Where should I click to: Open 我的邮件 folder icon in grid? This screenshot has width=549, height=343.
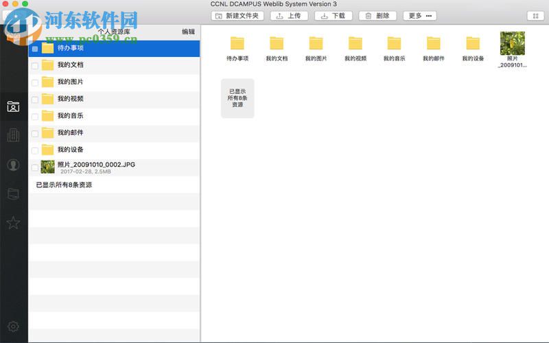[434, 43]
